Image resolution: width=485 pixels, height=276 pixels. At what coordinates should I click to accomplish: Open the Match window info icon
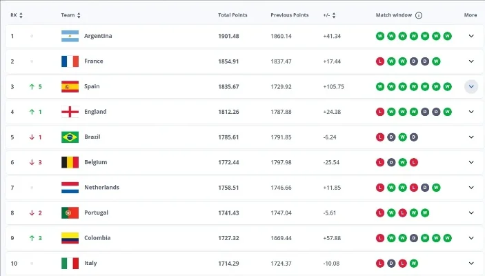pyautogui.click(x=419, y=15)
